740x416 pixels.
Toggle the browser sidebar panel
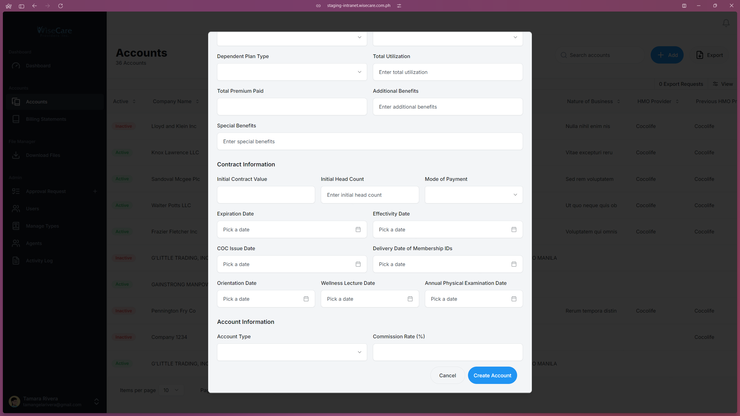(x=21, y=6)
